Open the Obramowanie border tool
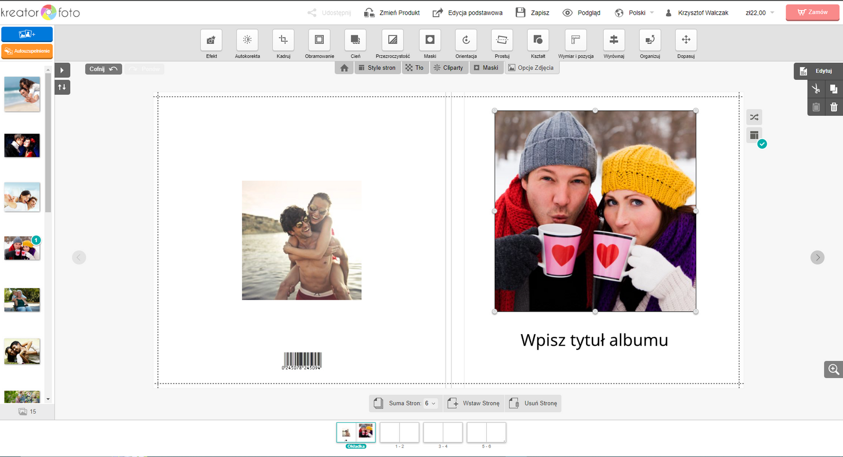Viewport: 843px width, 457px height. tap(319, 40)
